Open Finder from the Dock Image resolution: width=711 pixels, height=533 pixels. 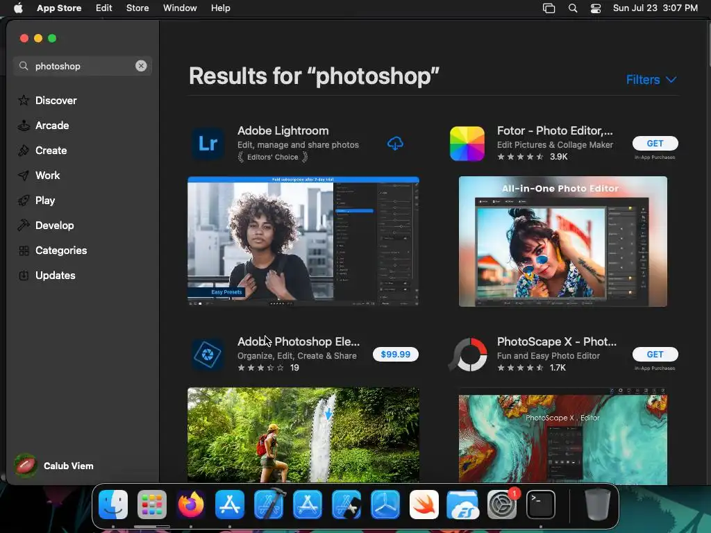pos(113,505)
